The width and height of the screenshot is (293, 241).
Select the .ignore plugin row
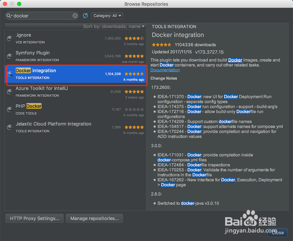coord(75,39)
